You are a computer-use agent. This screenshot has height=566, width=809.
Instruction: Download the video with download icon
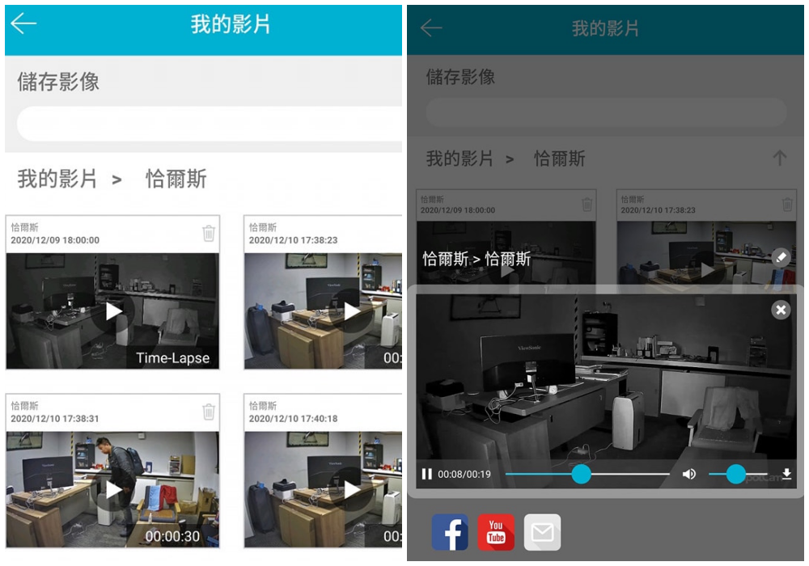(786, 474)
